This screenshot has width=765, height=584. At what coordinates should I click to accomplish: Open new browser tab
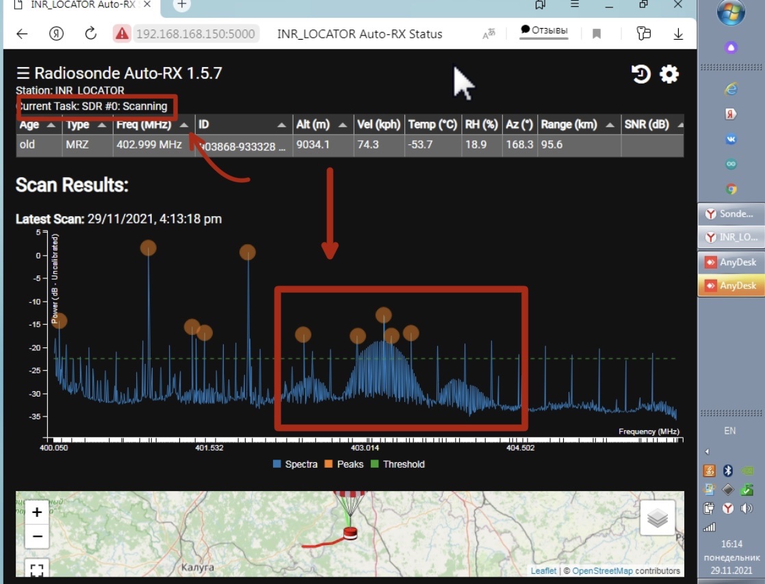coord(181,4)
